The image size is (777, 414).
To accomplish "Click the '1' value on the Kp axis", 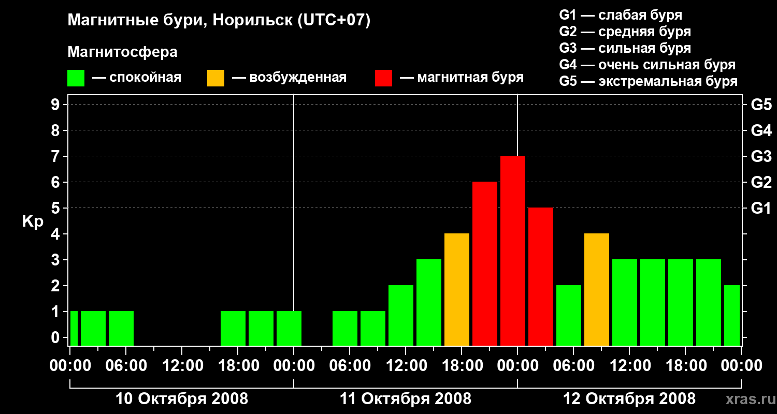I will [x=56, y=312].
